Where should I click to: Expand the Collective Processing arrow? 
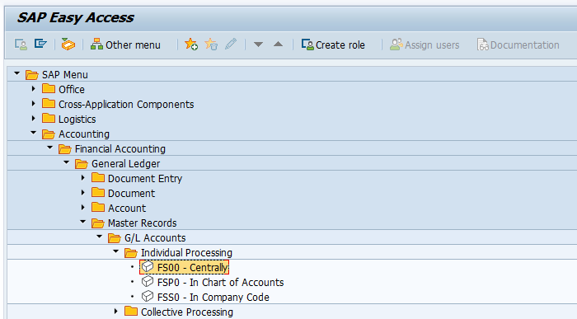tap(116, 312)
